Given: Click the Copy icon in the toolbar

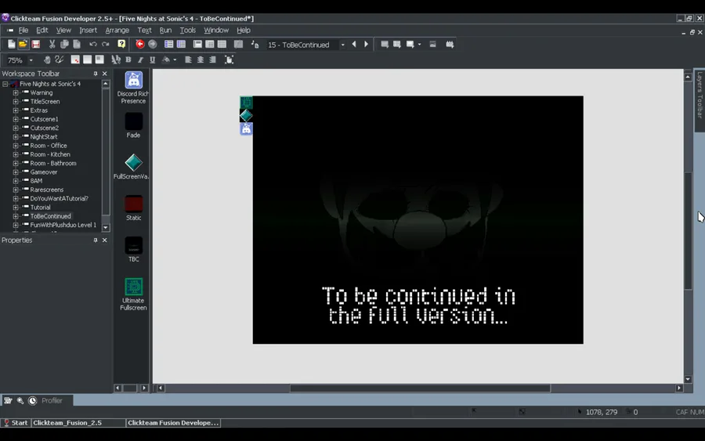Looking at the screenshot, I should click(x=64, y=44).
